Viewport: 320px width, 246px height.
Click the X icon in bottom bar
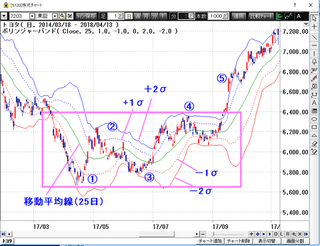tap(300, 234)
